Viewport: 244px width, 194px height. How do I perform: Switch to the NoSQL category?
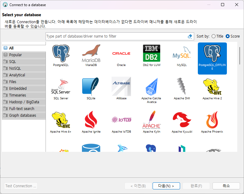tap(24, 68)
